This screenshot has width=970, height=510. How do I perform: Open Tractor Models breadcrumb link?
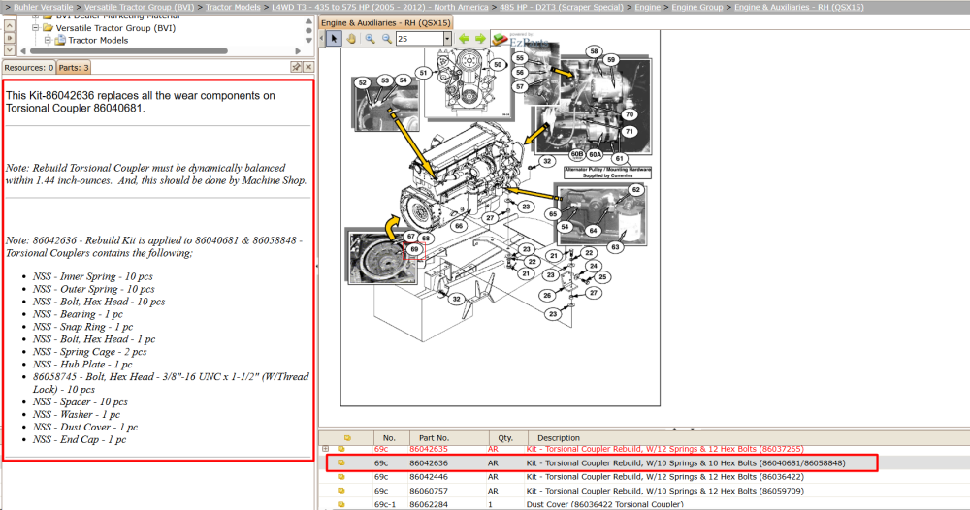coord(233,7)
